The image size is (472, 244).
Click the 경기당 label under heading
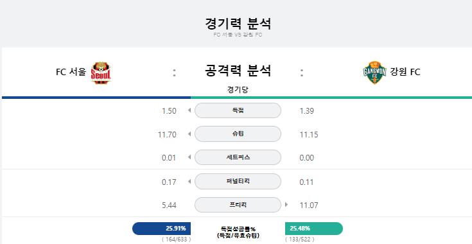point(238,90)
